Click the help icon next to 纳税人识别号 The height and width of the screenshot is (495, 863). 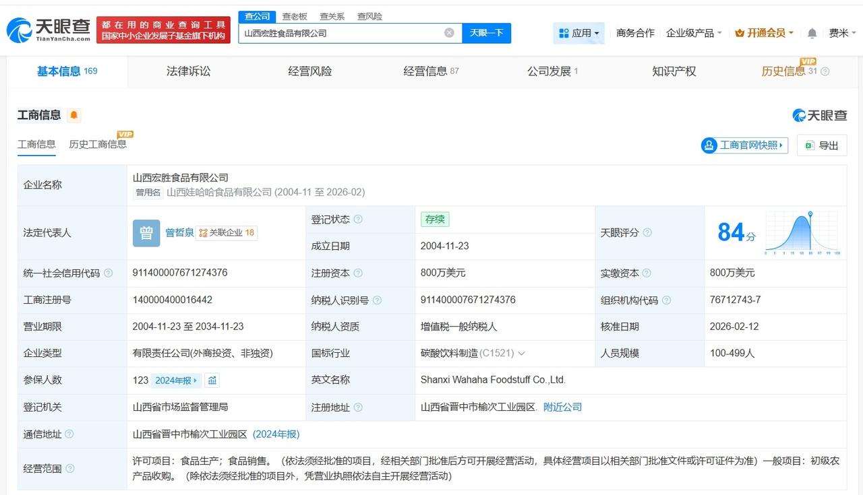pos(377,300)
